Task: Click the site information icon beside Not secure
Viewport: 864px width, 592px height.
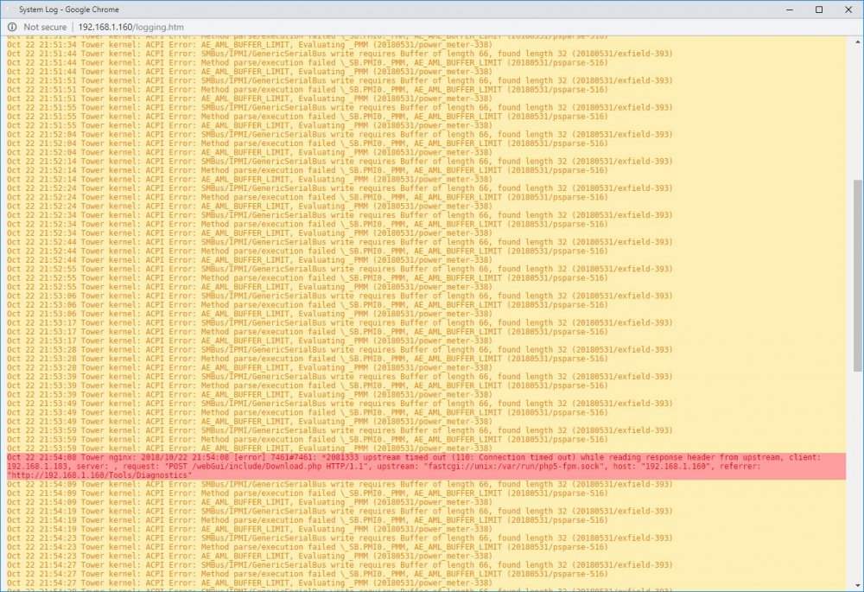Action: (12, 27)
